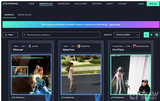Expand the Recently Added sort dropdown
Image resolution: width=160 pixels, height=101 pixels.
tap(127, 35)
